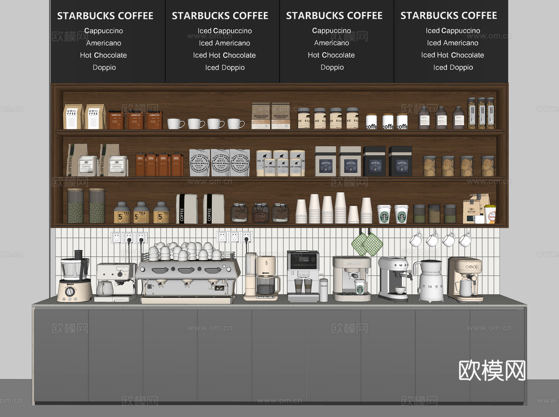
Task: Select the SMEG milk frother jug
Action: tap(430, 281)
